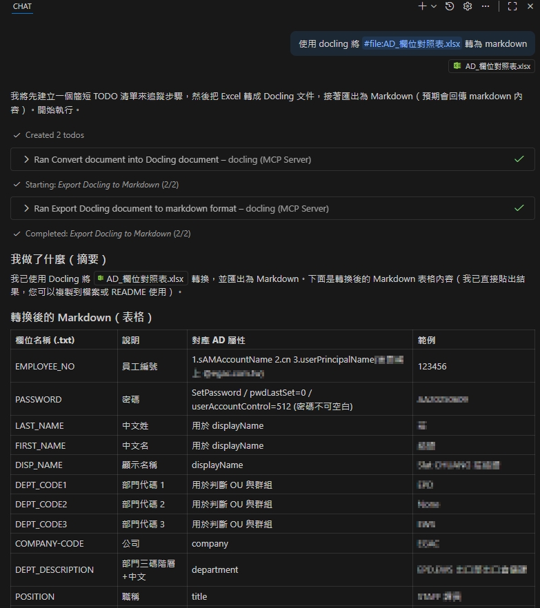Expand the Export Docling document to markdown step
Image resolution: width=540 pixels, height=608 pixels.
(x=181, y=208)
